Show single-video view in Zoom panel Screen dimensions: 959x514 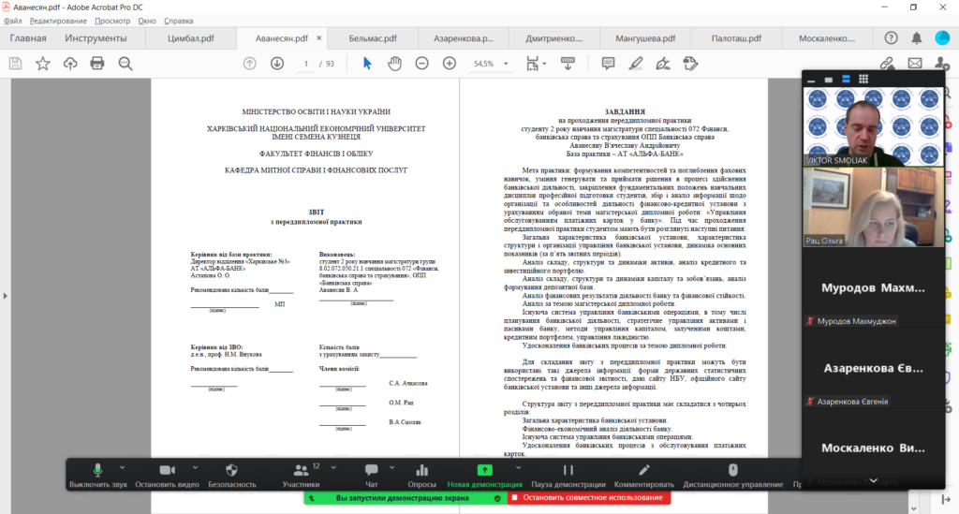828,80
